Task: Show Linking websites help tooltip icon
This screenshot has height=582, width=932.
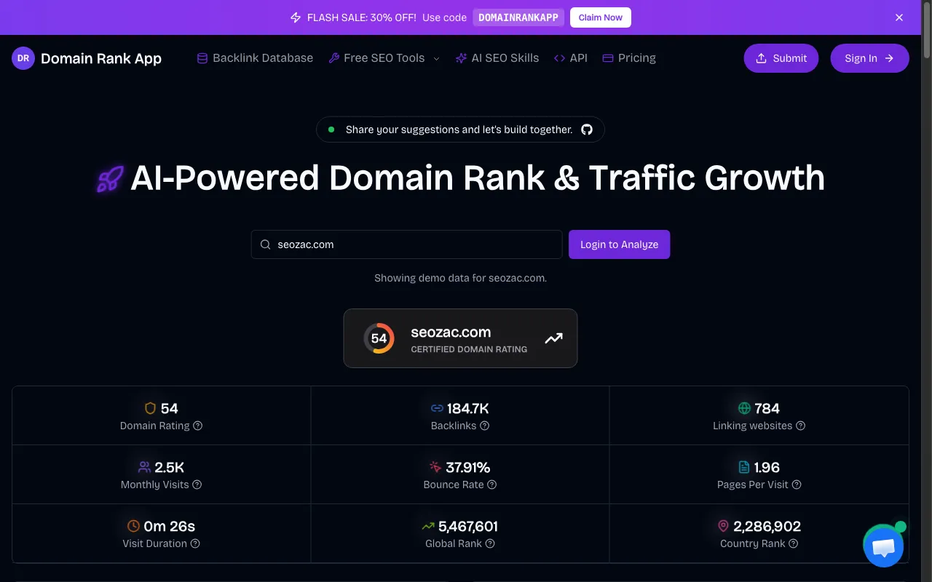Action: pos(800,426)
